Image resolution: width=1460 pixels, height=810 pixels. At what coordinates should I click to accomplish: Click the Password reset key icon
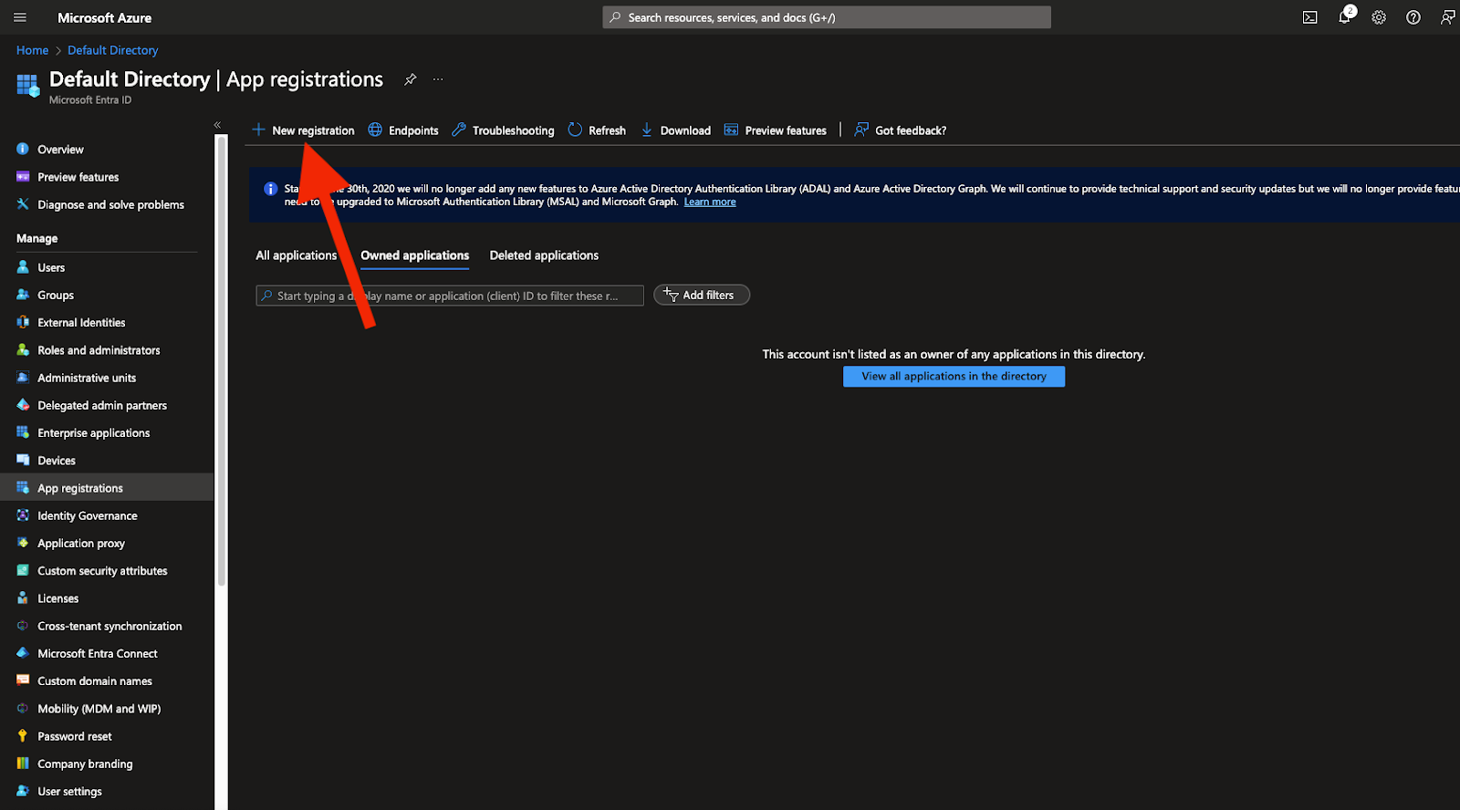(x=23, y=736)
